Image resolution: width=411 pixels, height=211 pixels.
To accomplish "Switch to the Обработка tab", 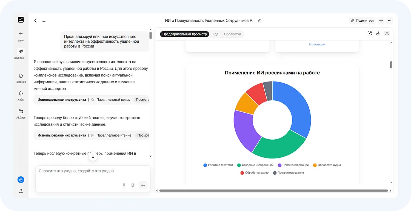I will [232, 34].
